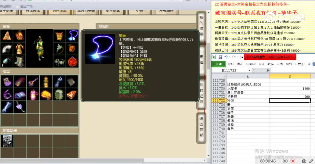Pause the screen recording
The height and width of the screenshot is (164, 315).
pyautogui.click(x=285, y=161)
